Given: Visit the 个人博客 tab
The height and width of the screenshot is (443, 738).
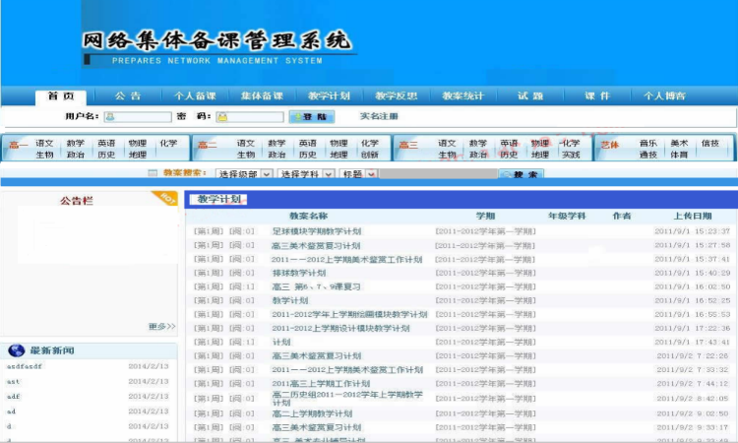Looking at the screenshot, I should pyautogui.click(x=664, y=96).
